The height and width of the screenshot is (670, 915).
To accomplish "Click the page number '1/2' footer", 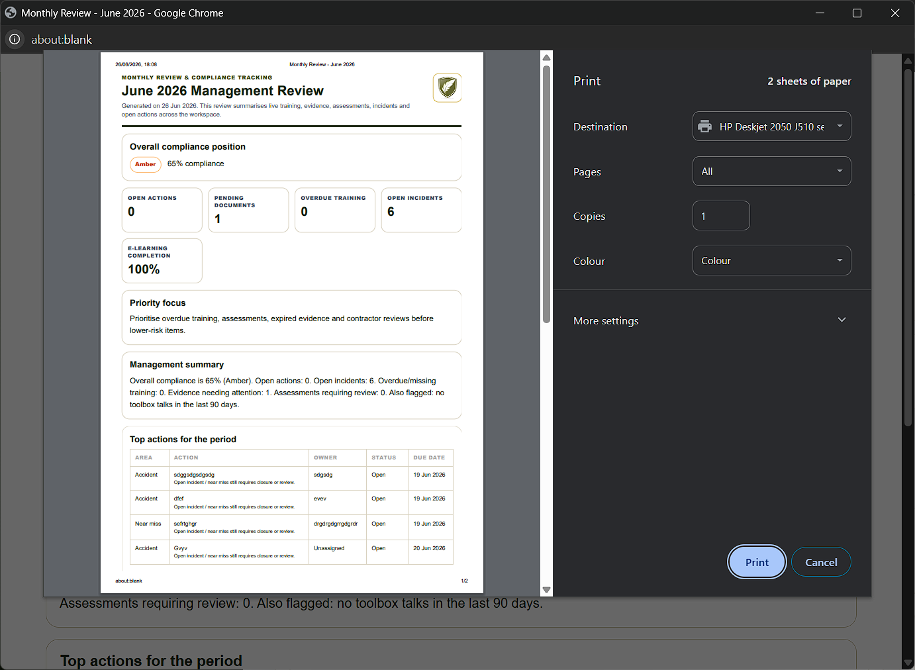I will click(464, 581).
